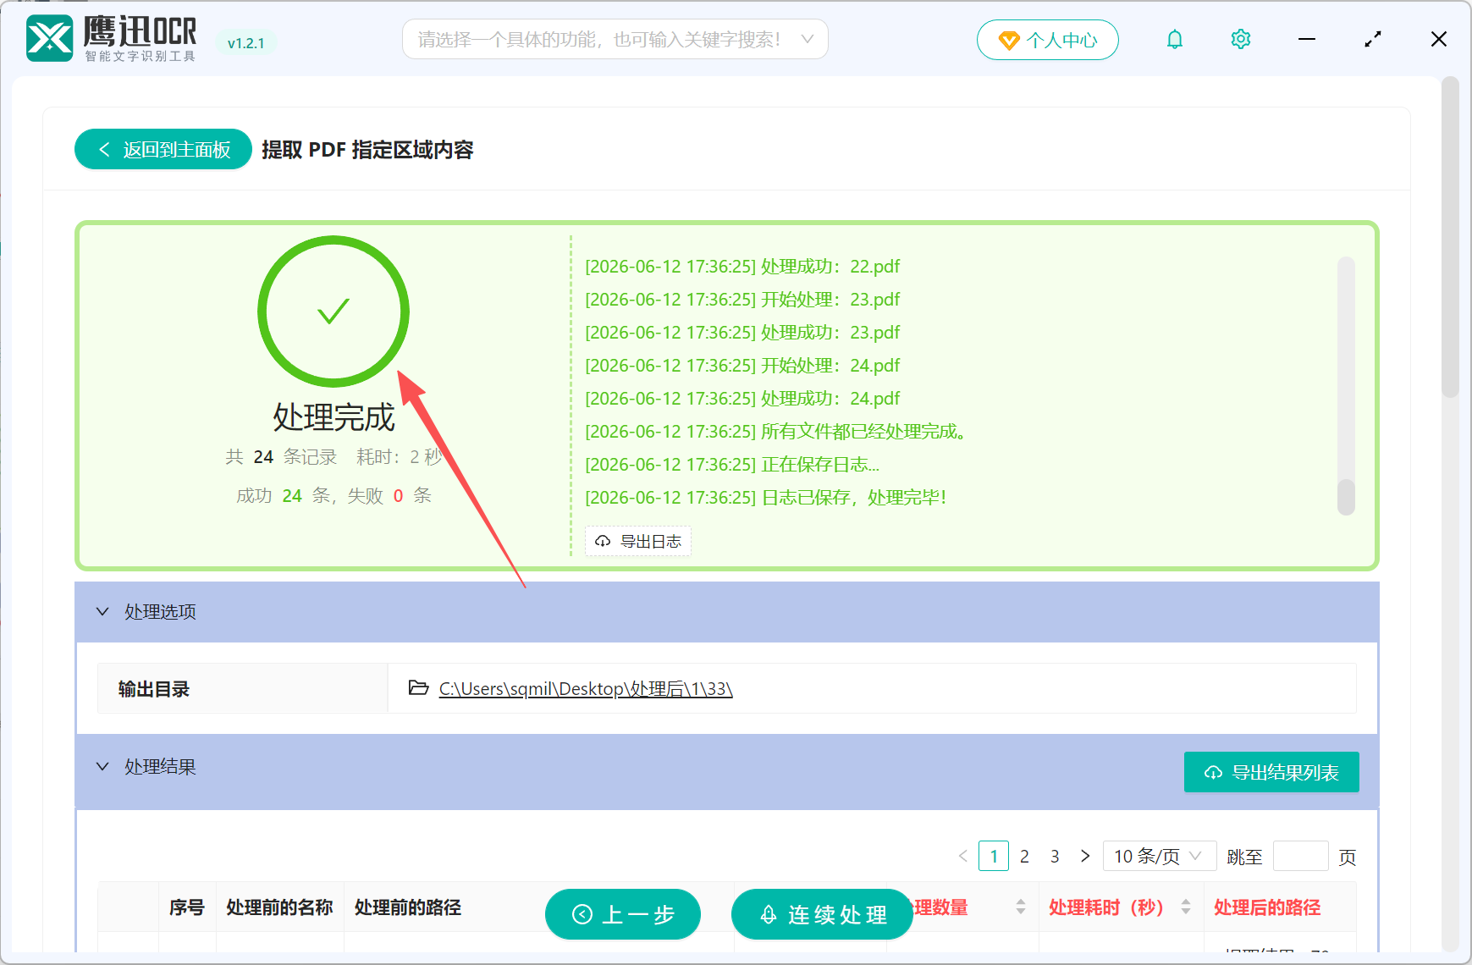The width and height of the screenshot is (1472, 965).
Task: Click the 处理前的名称 column header
Action: tap(279, 907)
